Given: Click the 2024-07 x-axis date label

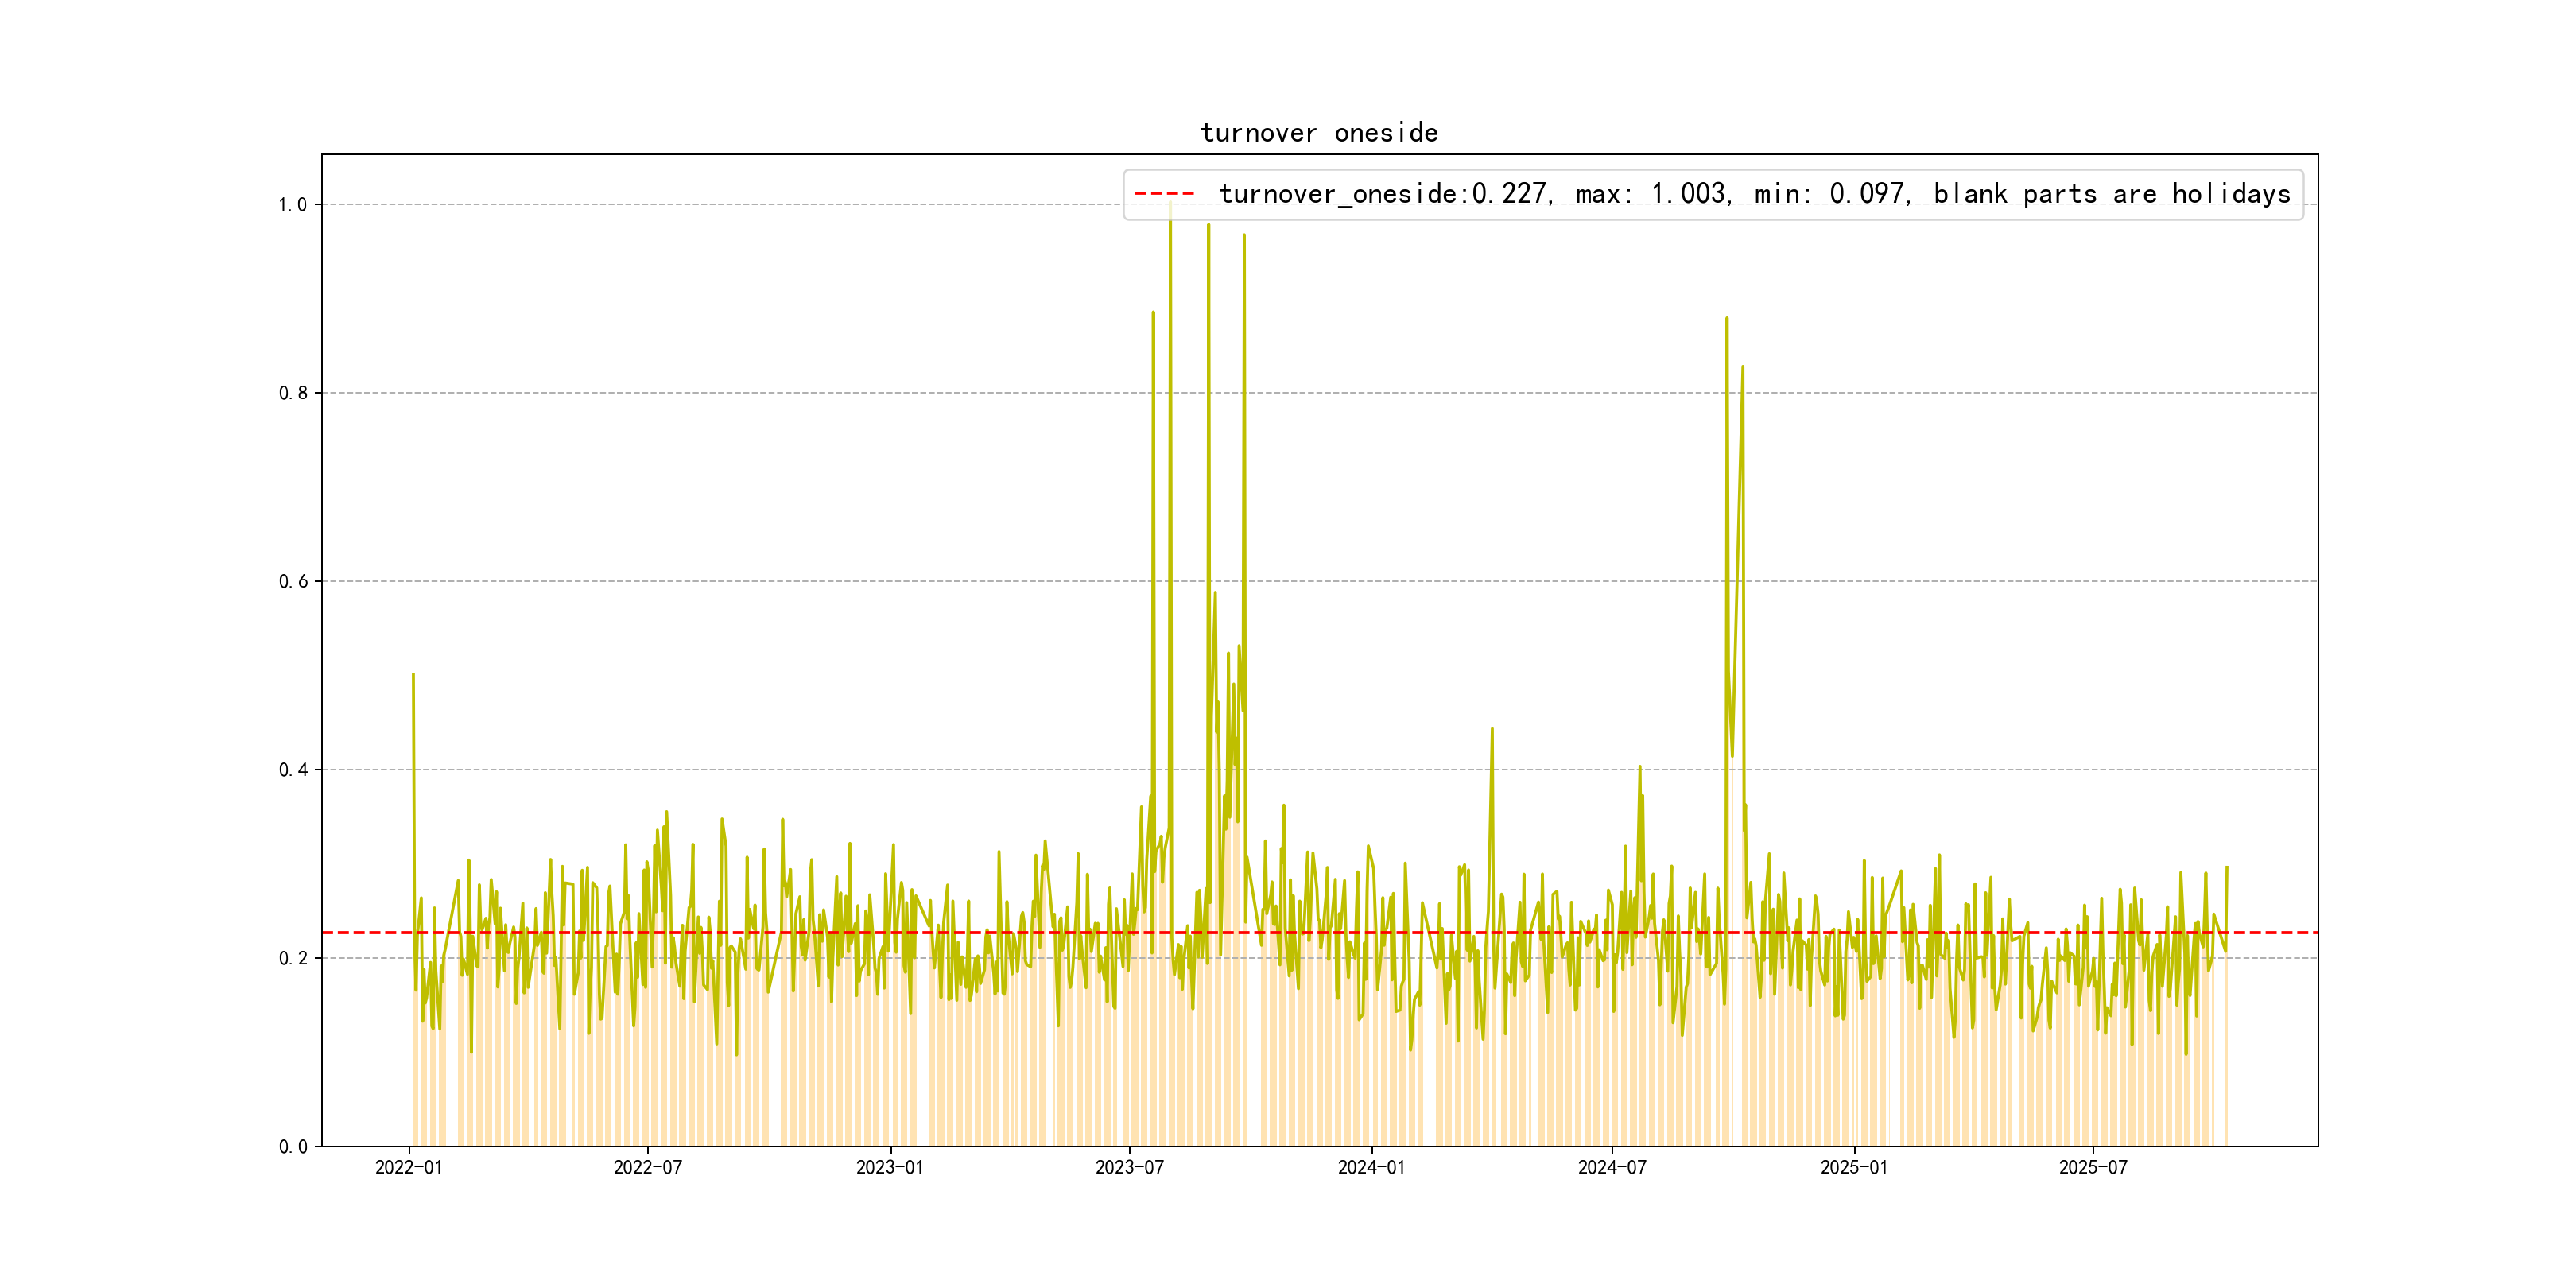Looking at the screenshot, I should (1612, 1168).
